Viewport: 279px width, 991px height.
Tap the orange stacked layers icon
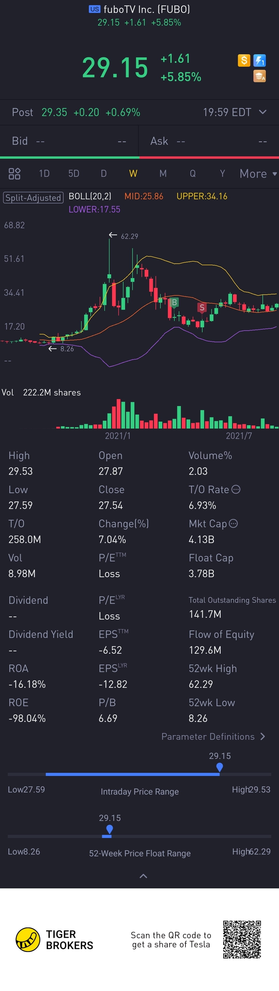point(260,76)
